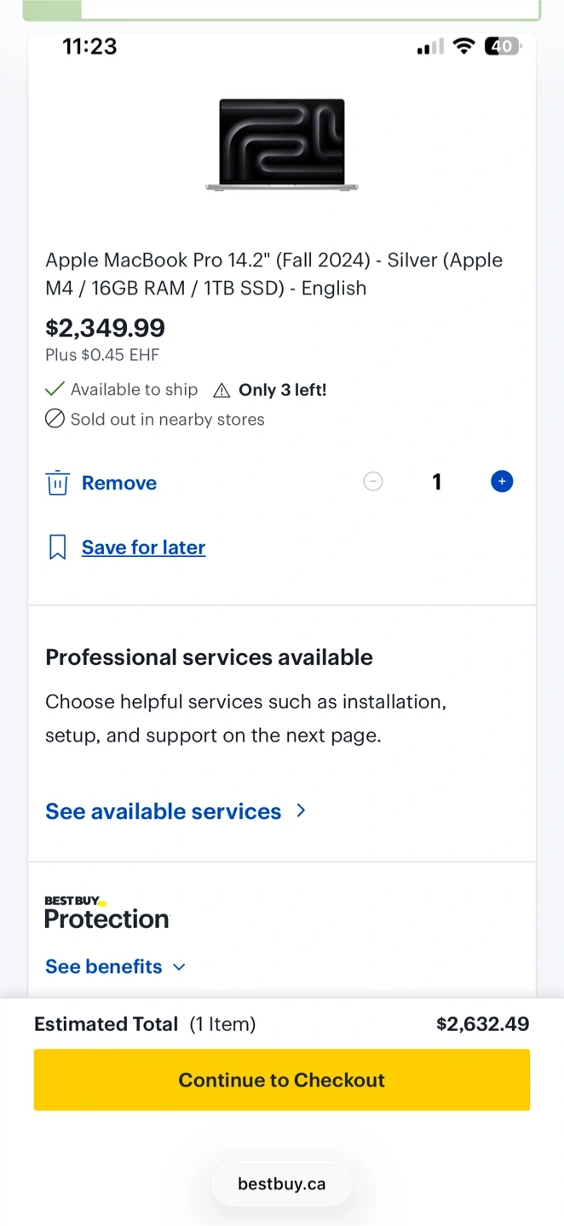Image resolution: width=564 pixels, height=1226 pixels.
Task: Tap the cellular signal bars icon
Action: click(430, 48)
